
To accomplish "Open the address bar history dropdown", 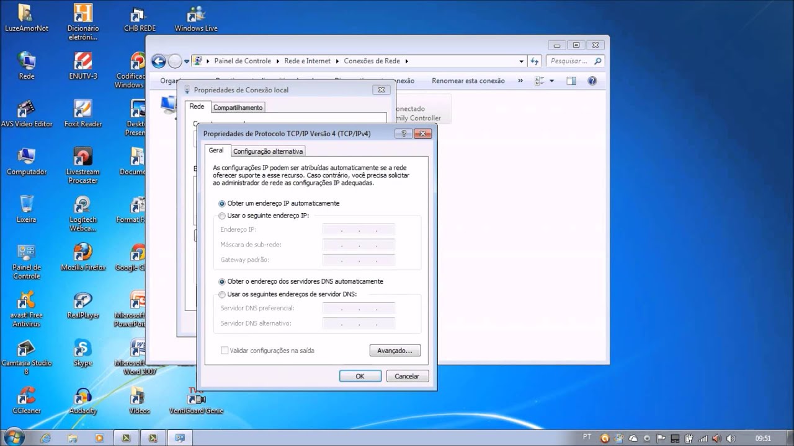I will click(x=521, y=61).
